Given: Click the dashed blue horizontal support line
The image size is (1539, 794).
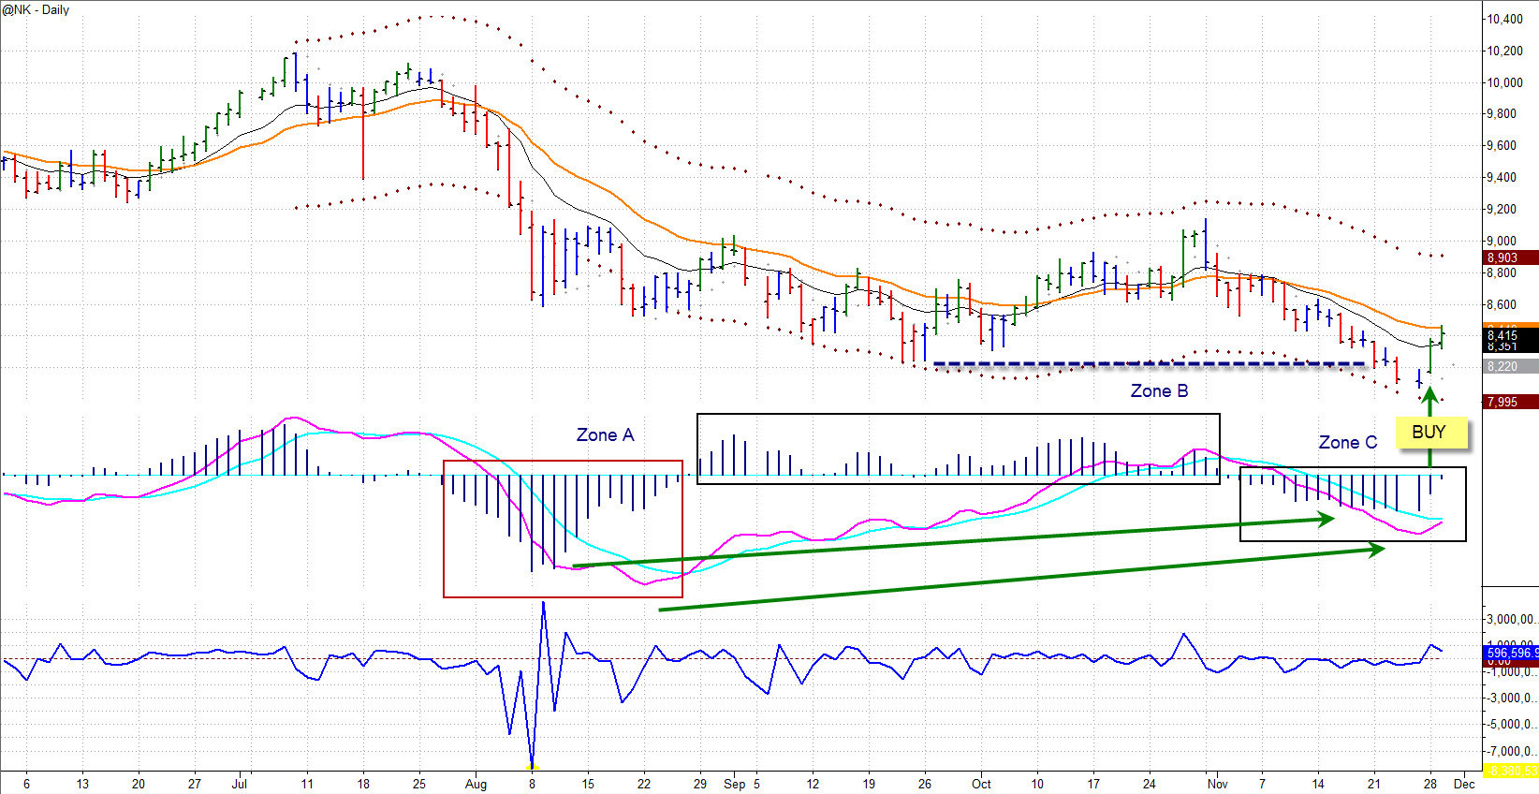Looking at the screenshot, I should coord(1149,363).
